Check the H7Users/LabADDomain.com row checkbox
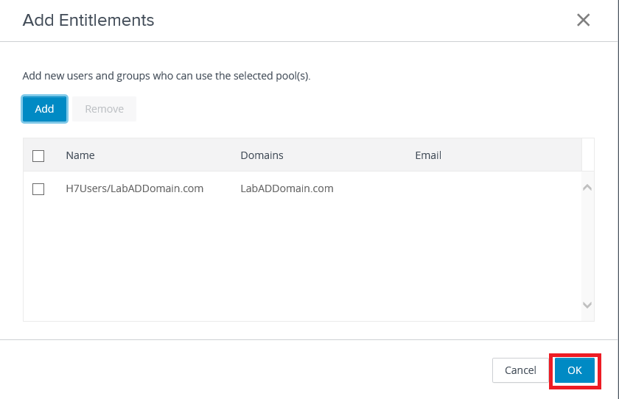 (x=38, y=189)
